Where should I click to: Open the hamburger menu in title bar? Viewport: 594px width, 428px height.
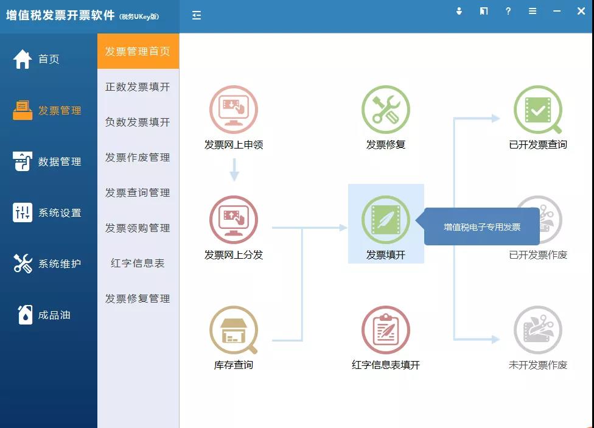tap(532, 11)
